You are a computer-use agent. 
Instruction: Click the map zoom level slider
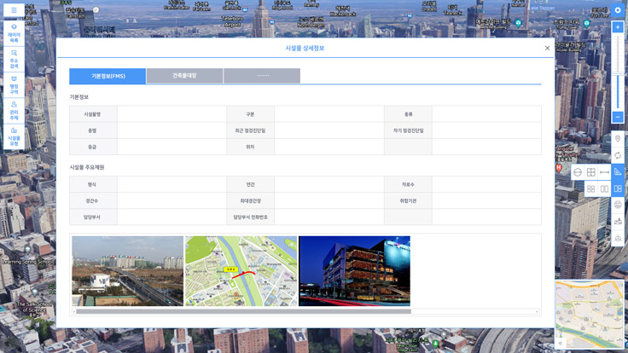click(618, 72)
